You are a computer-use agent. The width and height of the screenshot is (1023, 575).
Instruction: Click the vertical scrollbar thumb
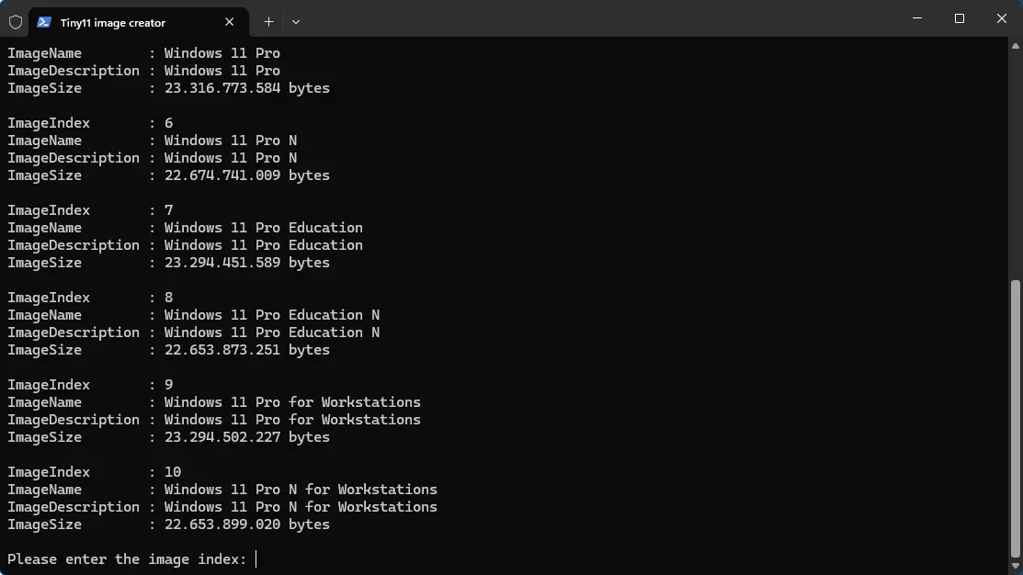point(1015,413)
